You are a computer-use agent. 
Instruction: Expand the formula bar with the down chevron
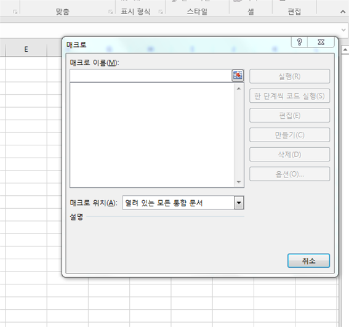click(343, 30)
